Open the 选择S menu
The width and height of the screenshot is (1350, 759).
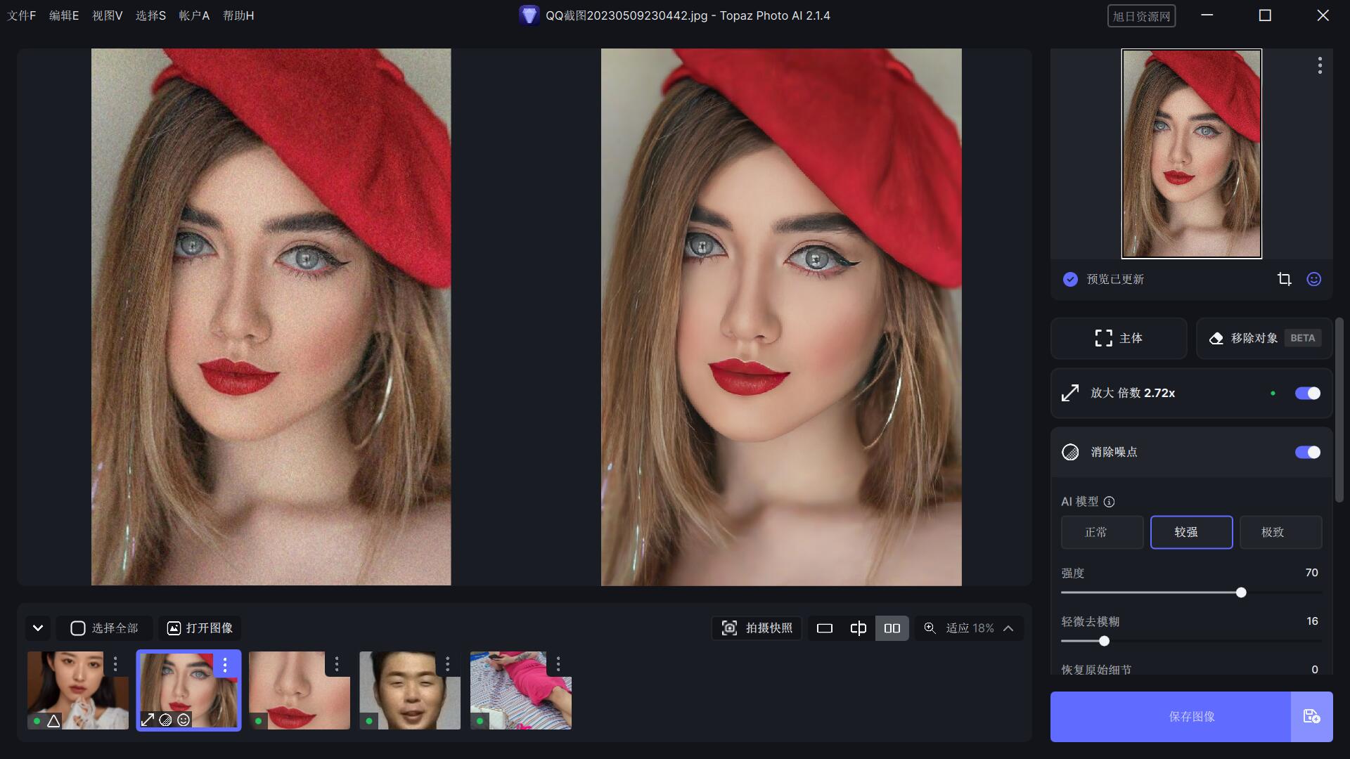tap(150, 15)
